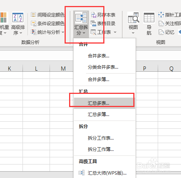
Task: Click the 关注相同 document icon
Action: click(x=161, y=24)
